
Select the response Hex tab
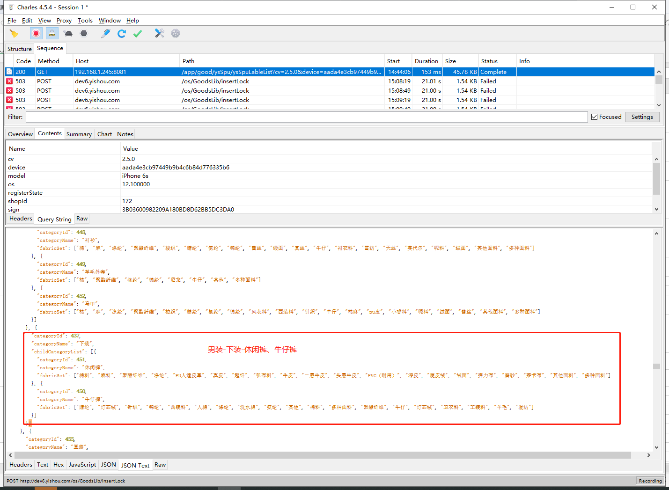tap(59, 465)
